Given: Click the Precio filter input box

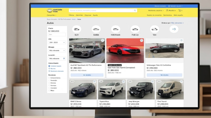Looking at the screenshot, I should point(57,34).
